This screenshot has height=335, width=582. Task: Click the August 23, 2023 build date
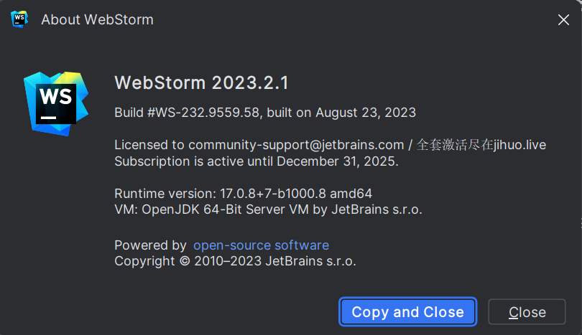click(366, 113)
